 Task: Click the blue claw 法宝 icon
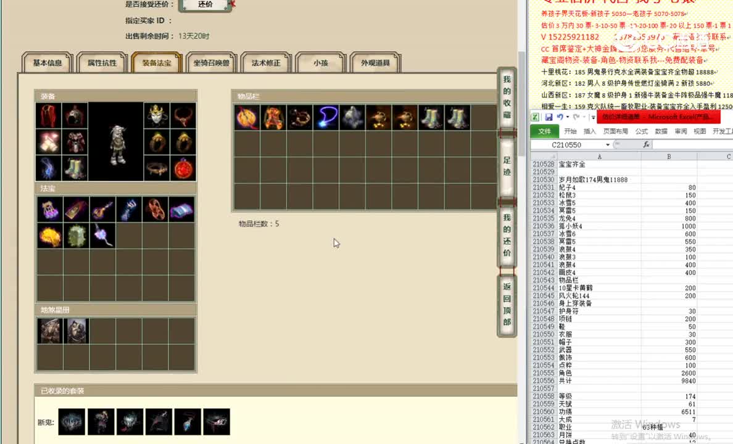tap(129, 210)
